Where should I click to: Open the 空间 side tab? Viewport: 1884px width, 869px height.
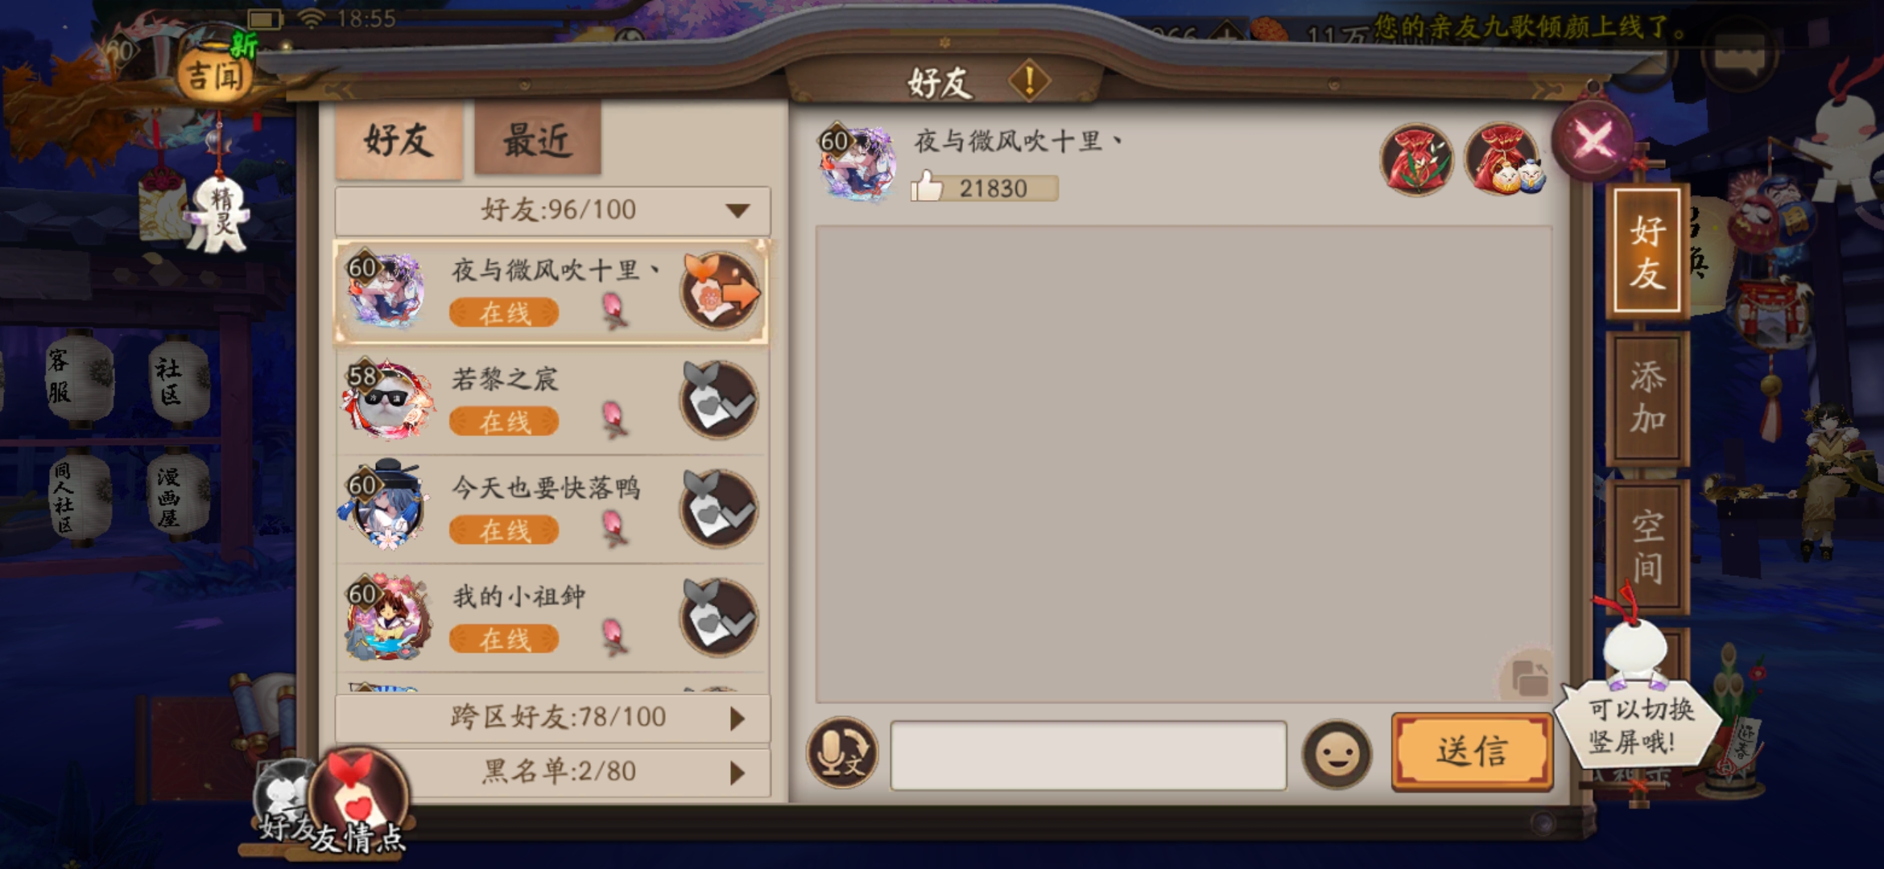[x=1647, y=546]
